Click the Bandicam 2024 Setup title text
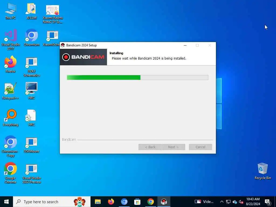Screen dimensions: 276x207 (81, 45)
